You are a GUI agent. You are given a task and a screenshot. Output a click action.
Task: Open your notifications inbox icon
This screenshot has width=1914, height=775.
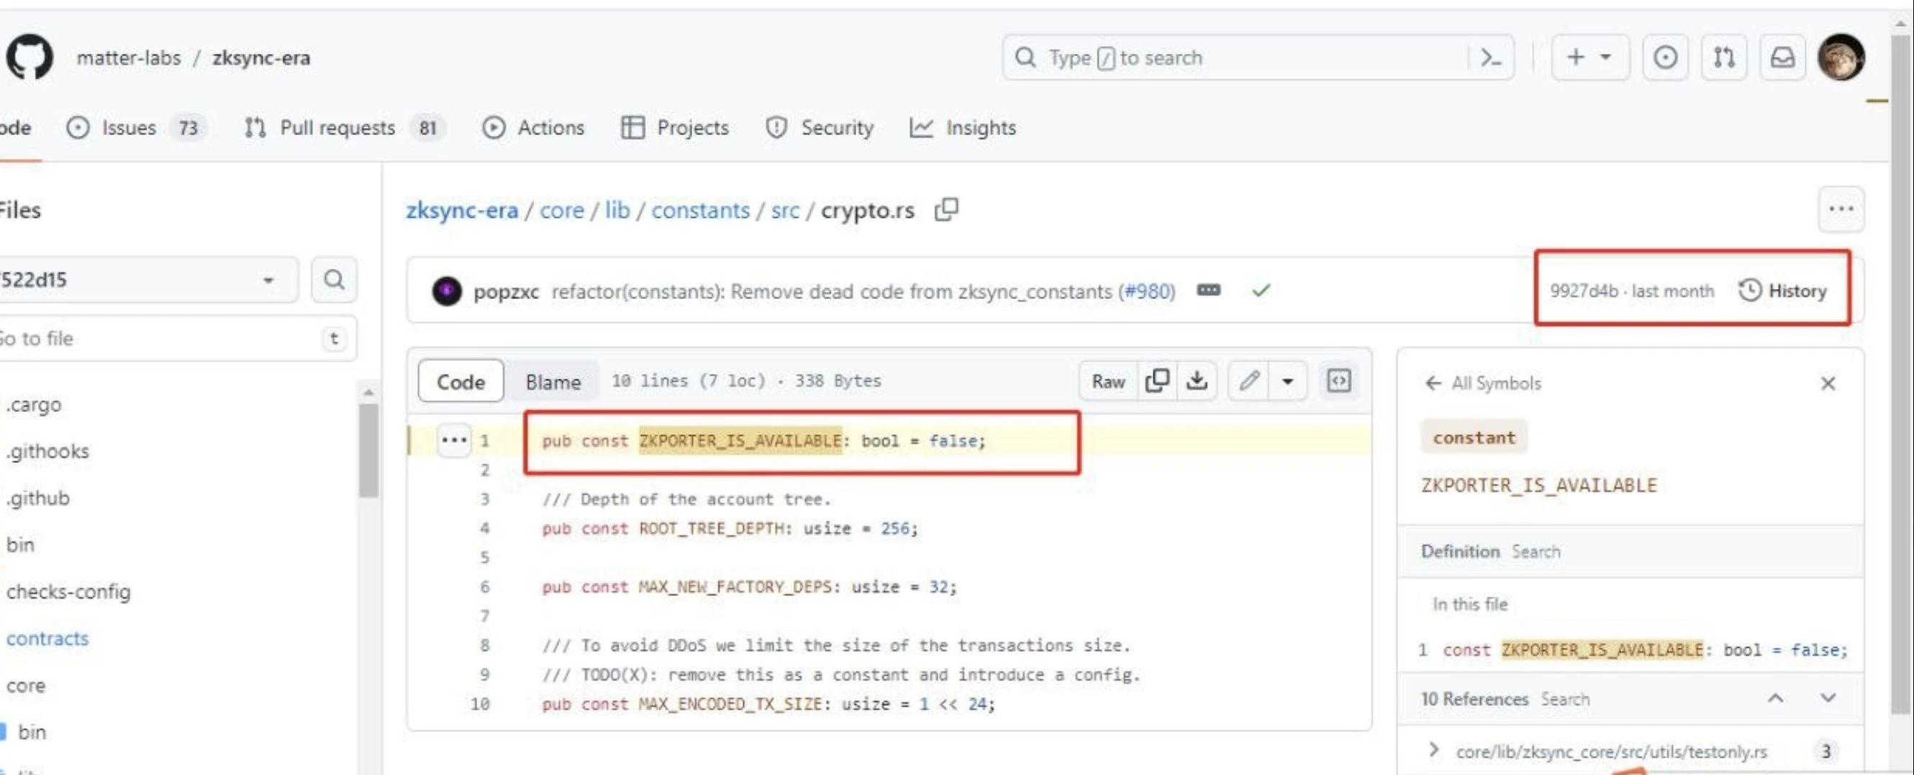pyautogui.click(x=1783, y=56)
